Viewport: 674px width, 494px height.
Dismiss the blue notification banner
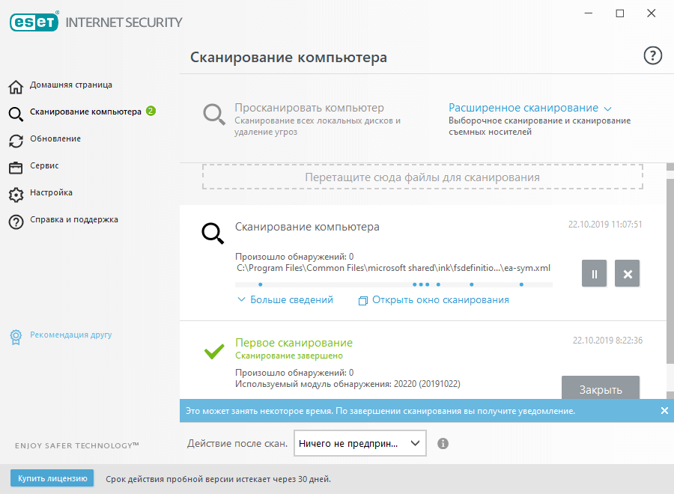tap(664, 411)
